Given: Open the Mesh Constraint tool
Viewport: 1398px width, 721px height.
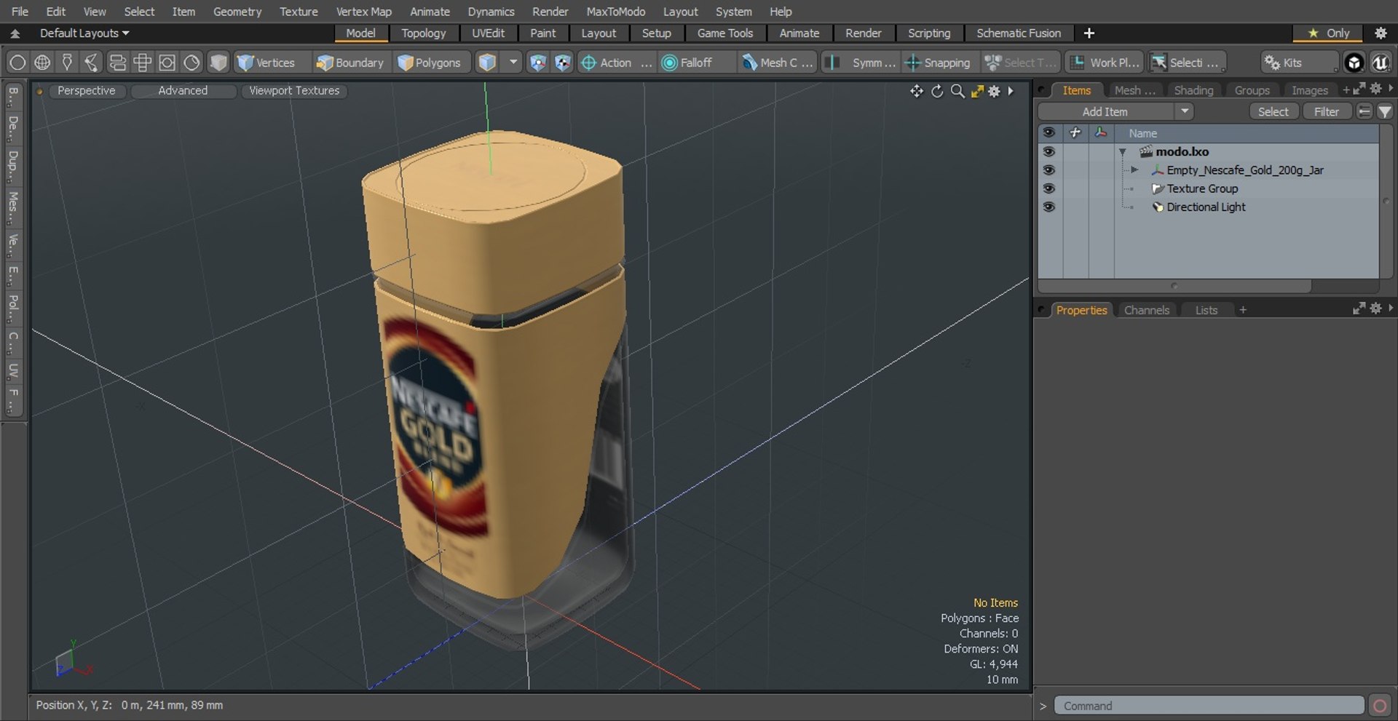Looking at the screenshot, I should click(x=776, y=63).
